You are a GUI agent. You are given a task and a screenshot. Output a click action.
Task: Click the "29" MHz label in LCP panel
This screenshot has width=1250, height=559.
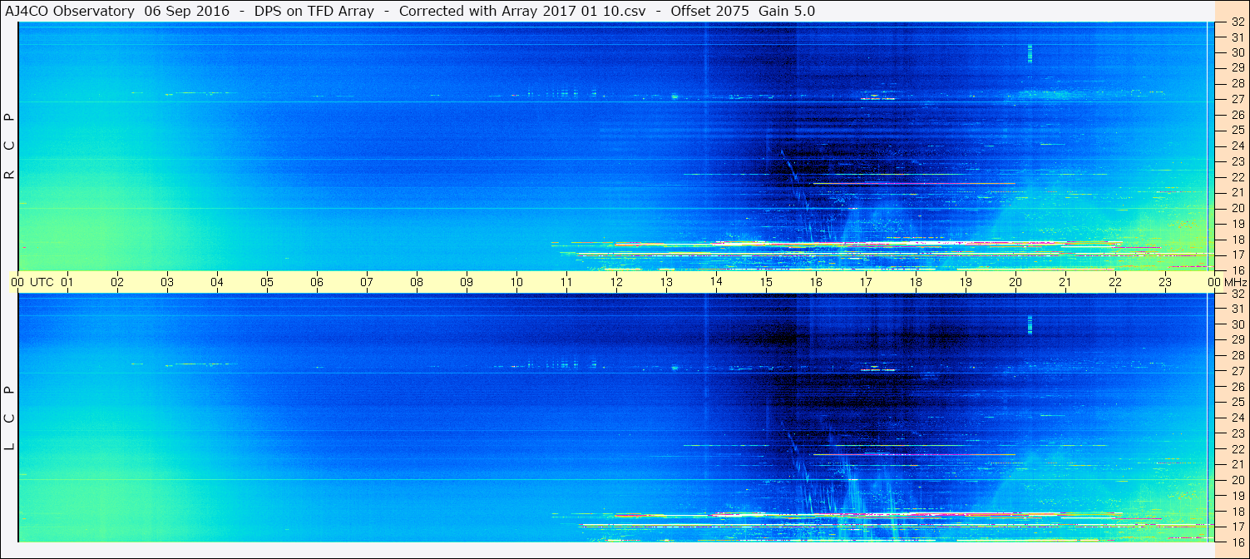[1237, 340]
